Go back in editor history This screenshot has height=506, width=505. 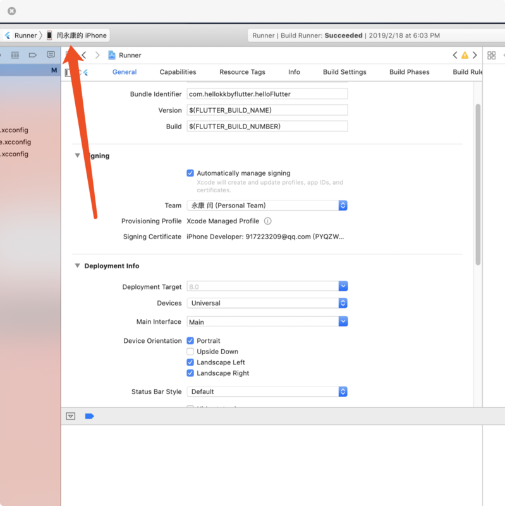[x=84, y=55]
